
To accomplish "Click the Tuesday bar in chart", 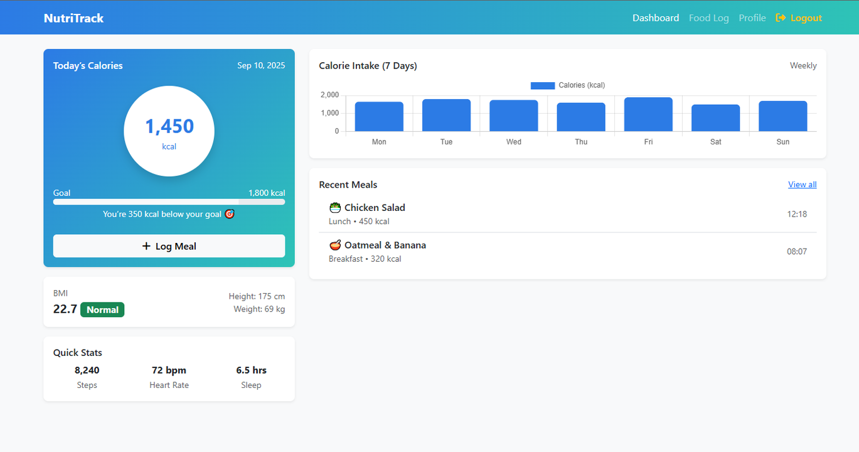I will (446, 116).
